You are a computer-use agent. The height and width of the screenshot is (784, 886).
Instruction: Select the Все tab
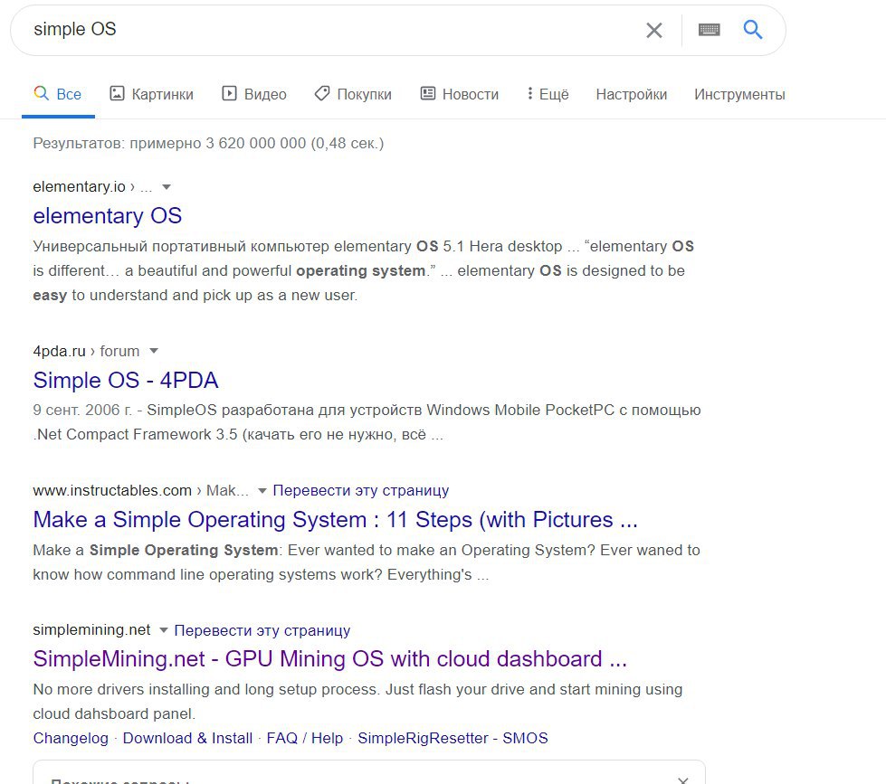(x=58, y=94)
